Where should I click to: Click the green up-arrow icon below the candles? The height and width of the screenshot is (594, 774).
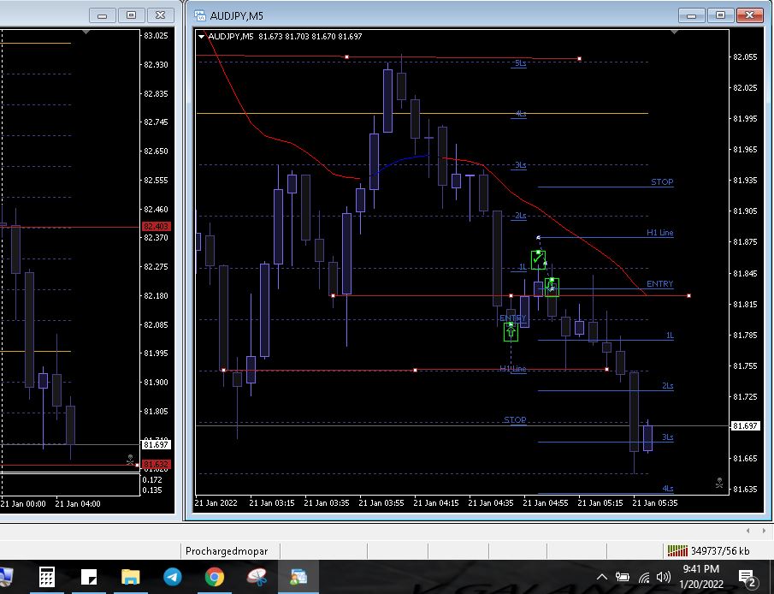(x=511, y=330)
